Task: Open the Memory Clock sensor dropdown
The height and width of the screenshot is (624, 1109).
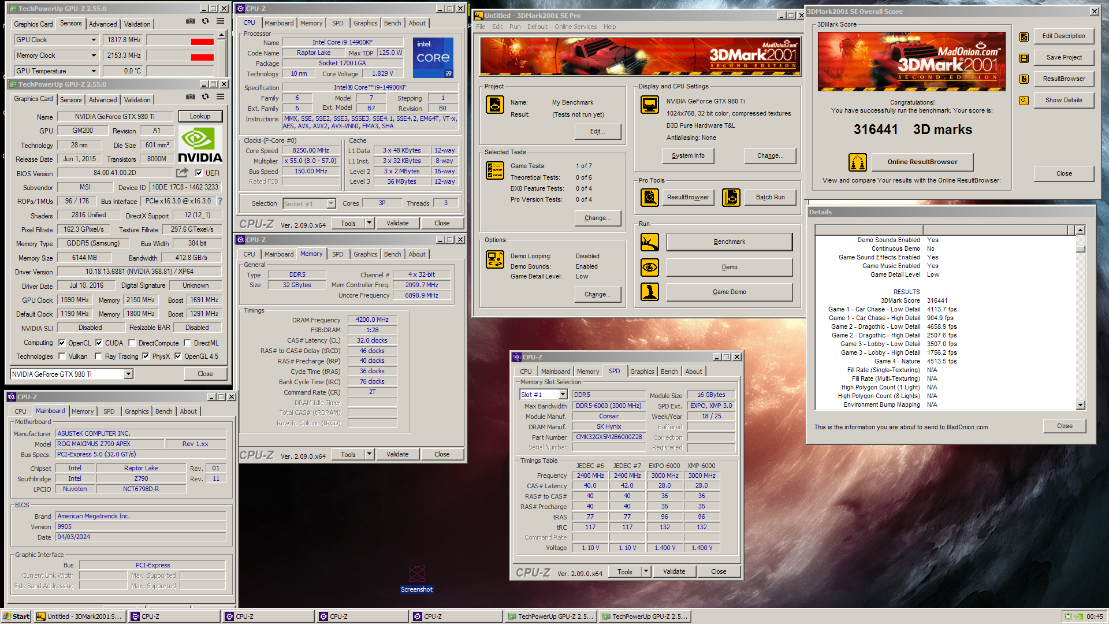Action: coord(94,55)
